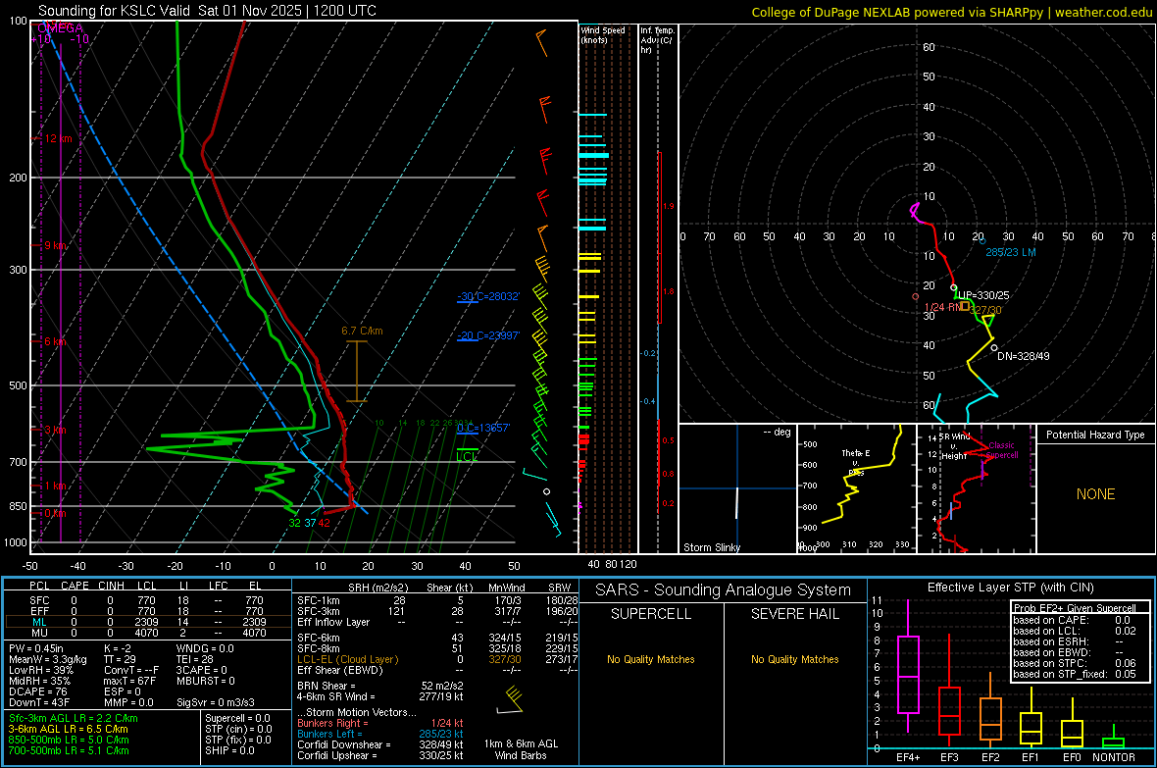Click No Quality Matches under SEVERE HAIL
Screen dimensions: 1157x768
point(794,659)
